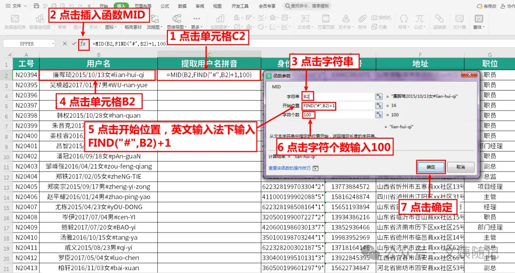
Task: Switch to the 会员专享 tab
Action: 267,6
